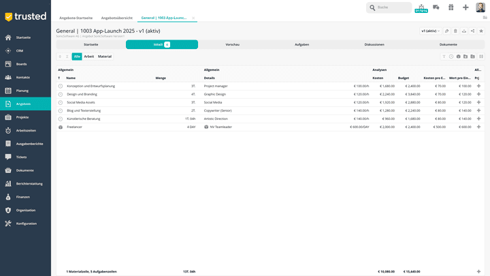Viewport: 490px width, 276px height.
Task: Click plus button on Freelancer row
Action: (479, 127)
